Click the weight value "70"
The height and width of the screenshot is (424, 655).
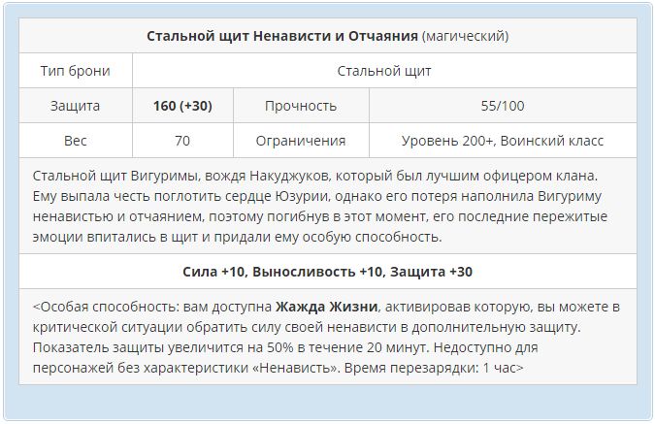[x=182, y=141]
